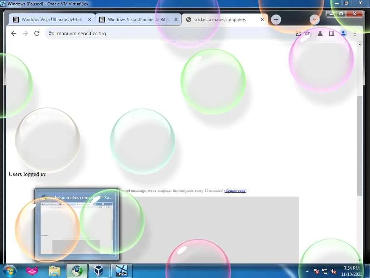Show hidden system tray icons
The height and width of the screenshot is (278, 370).
click(x=307, y=271)
